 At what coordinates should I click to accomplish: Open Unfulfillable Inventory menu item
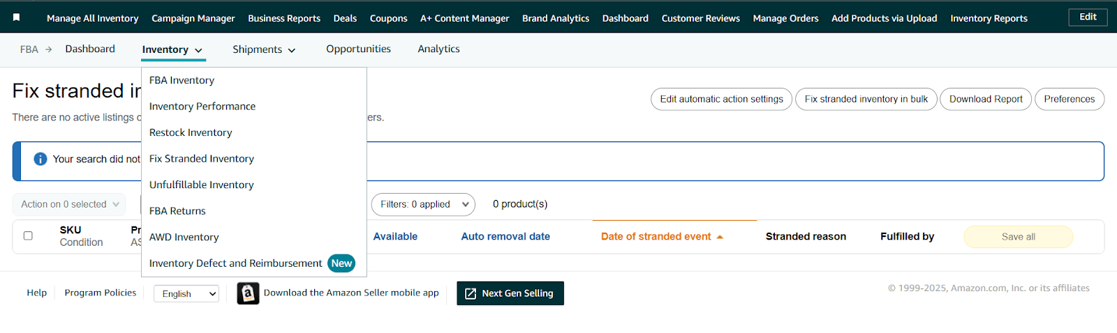pos(202,185)
